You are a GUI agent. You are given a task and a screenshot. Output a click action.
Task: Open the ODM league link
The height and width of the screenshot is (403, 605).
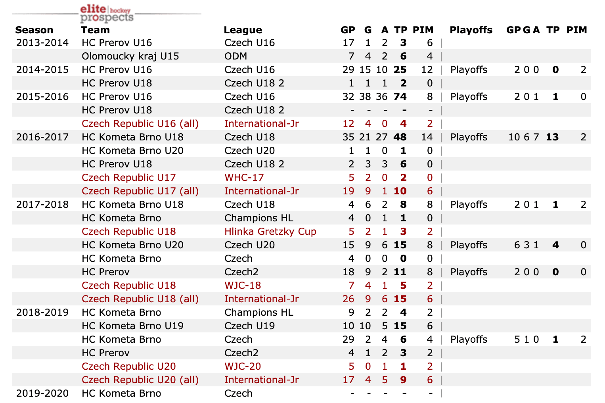(x=235, y=56)
